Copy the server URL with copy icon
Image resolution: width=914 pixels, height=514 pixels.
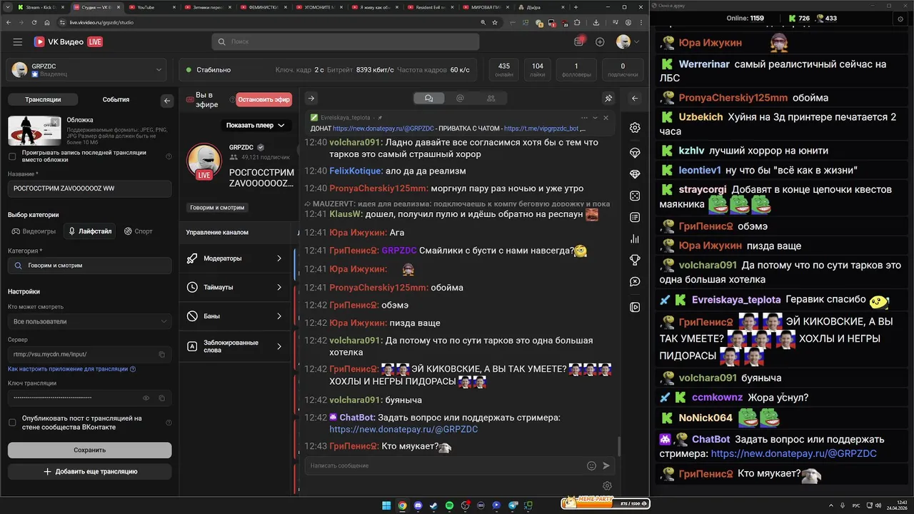162,354
